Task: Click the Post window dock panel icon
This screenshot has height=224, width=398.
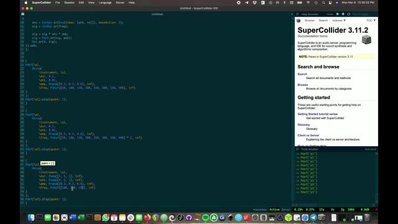Action: (x=297, y=149)
